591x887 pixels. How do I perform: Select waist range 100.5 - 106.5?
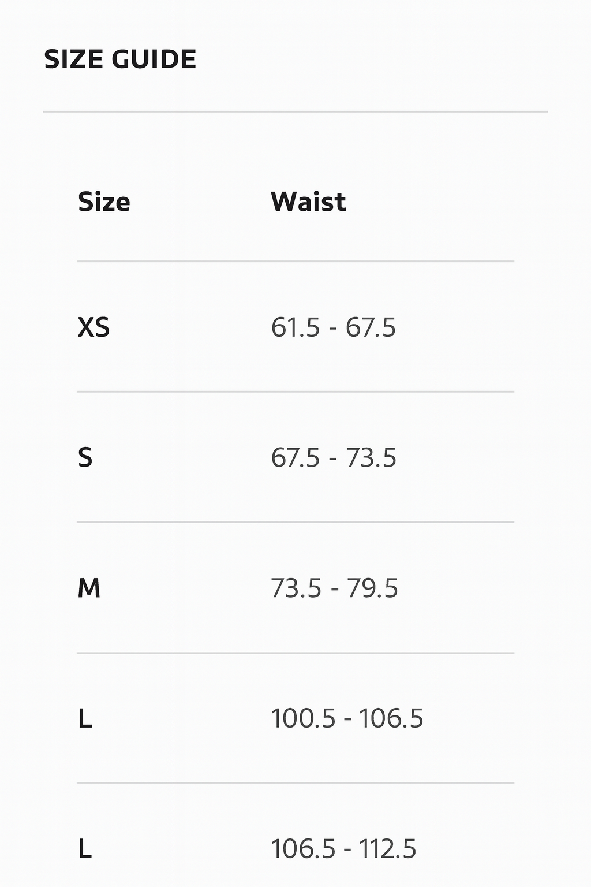347,719
